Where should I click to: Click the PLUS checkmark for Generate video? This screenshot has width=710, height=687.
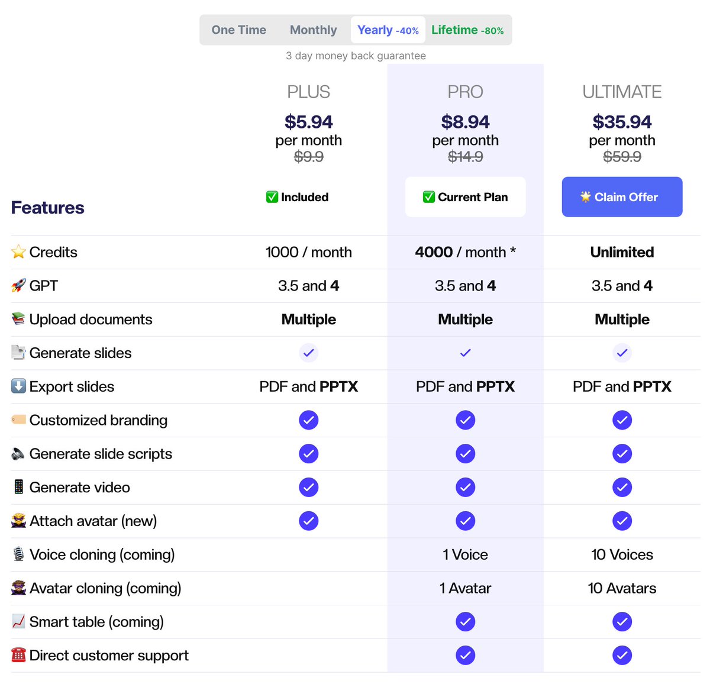pos(309,488)
